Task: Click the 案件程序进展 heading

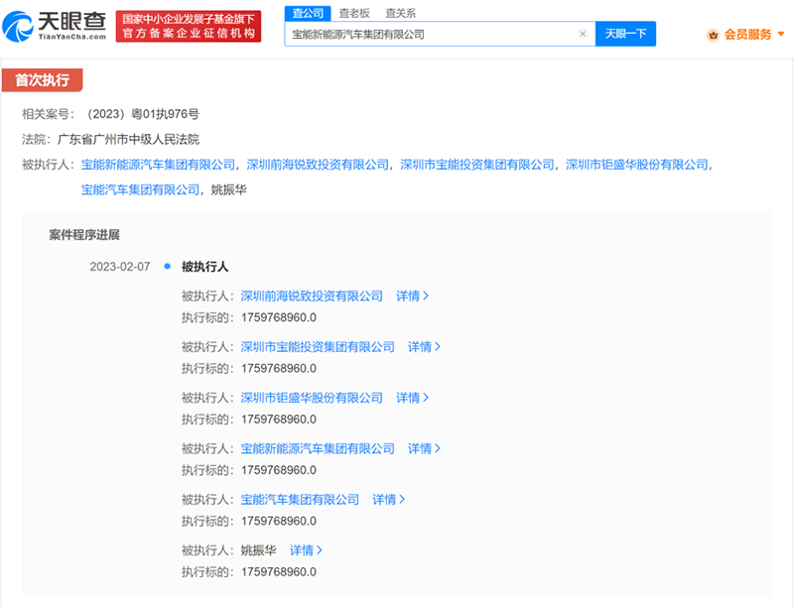Action: pyautogui.click(x=84, y=235)
